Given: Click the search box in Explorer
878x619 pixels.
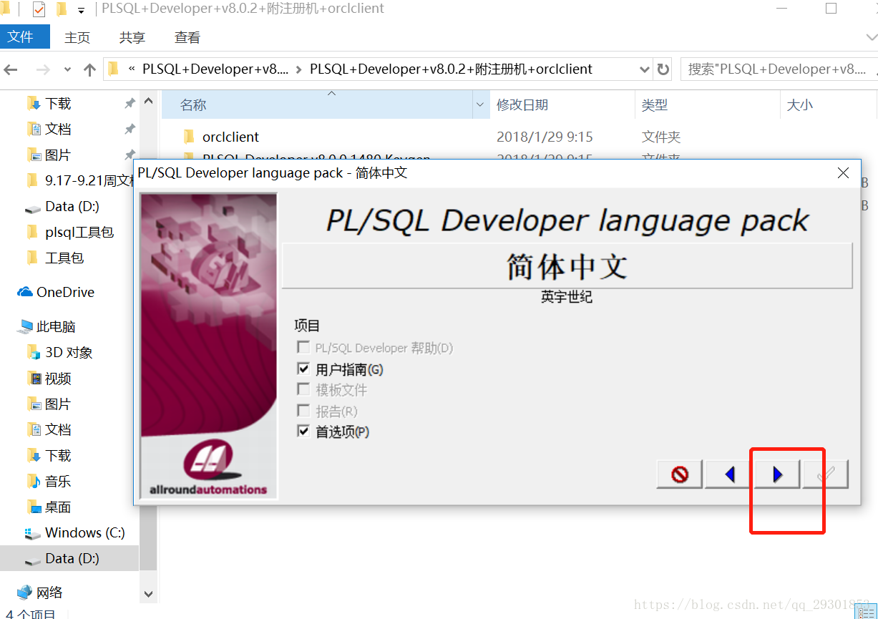Looking at the screenshot, I should point(779,69).
